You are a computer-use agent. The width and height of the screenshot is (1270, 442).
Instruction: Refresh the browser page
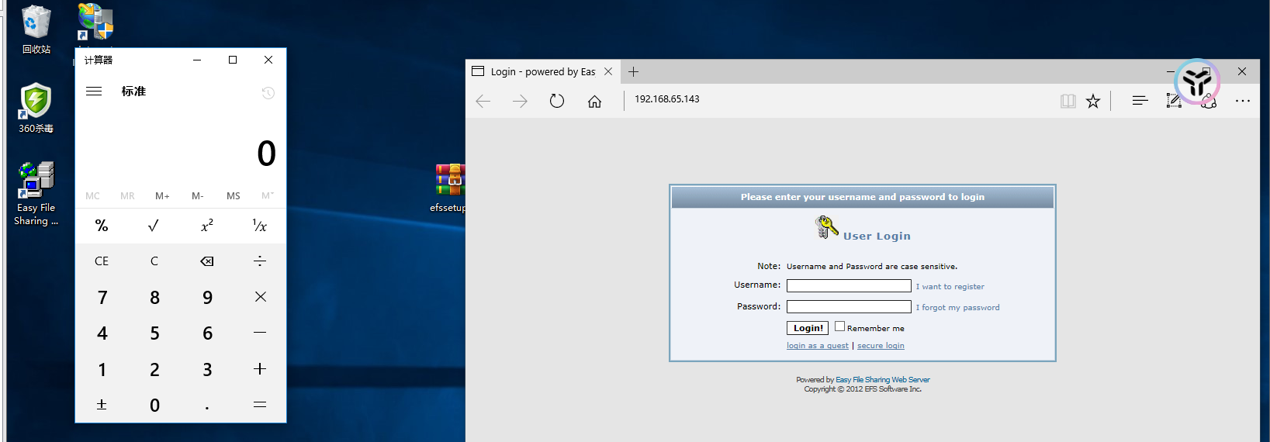557,101
